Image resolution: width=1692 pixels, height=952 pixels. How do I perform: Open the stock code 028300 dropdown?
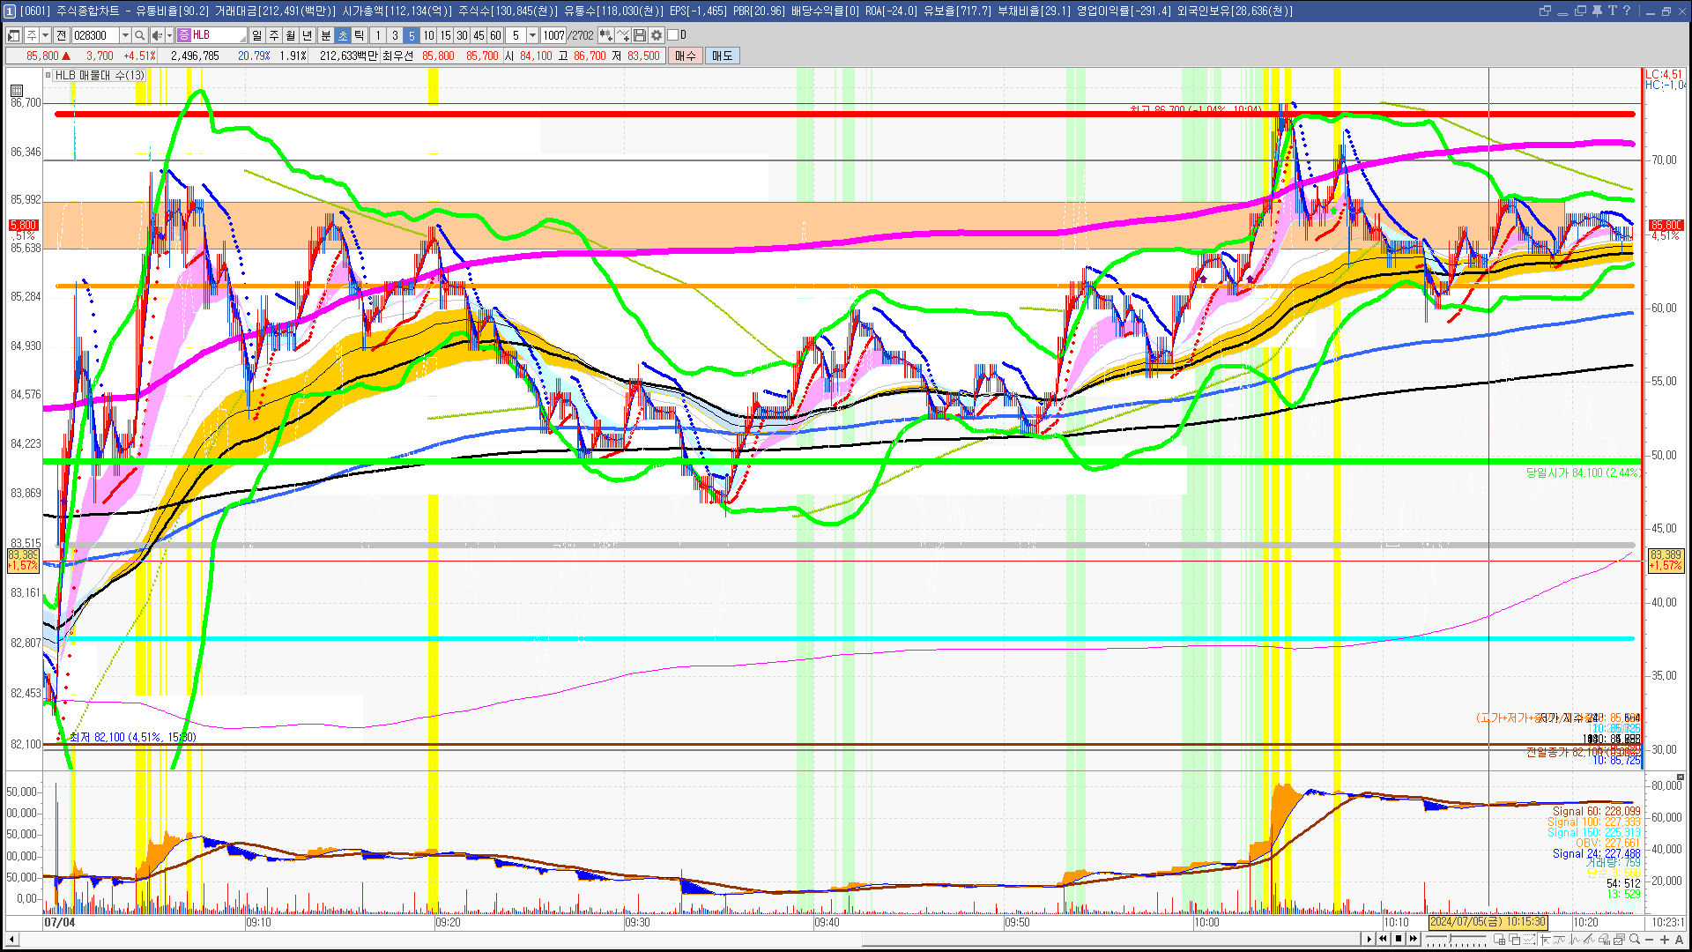click(x=125, y=35)
